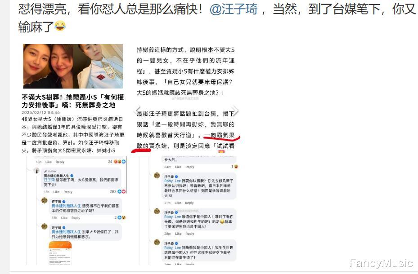Click reaction emojis beside the 24 count
This screenshot has width=418, height=274.
click(119, 161)
